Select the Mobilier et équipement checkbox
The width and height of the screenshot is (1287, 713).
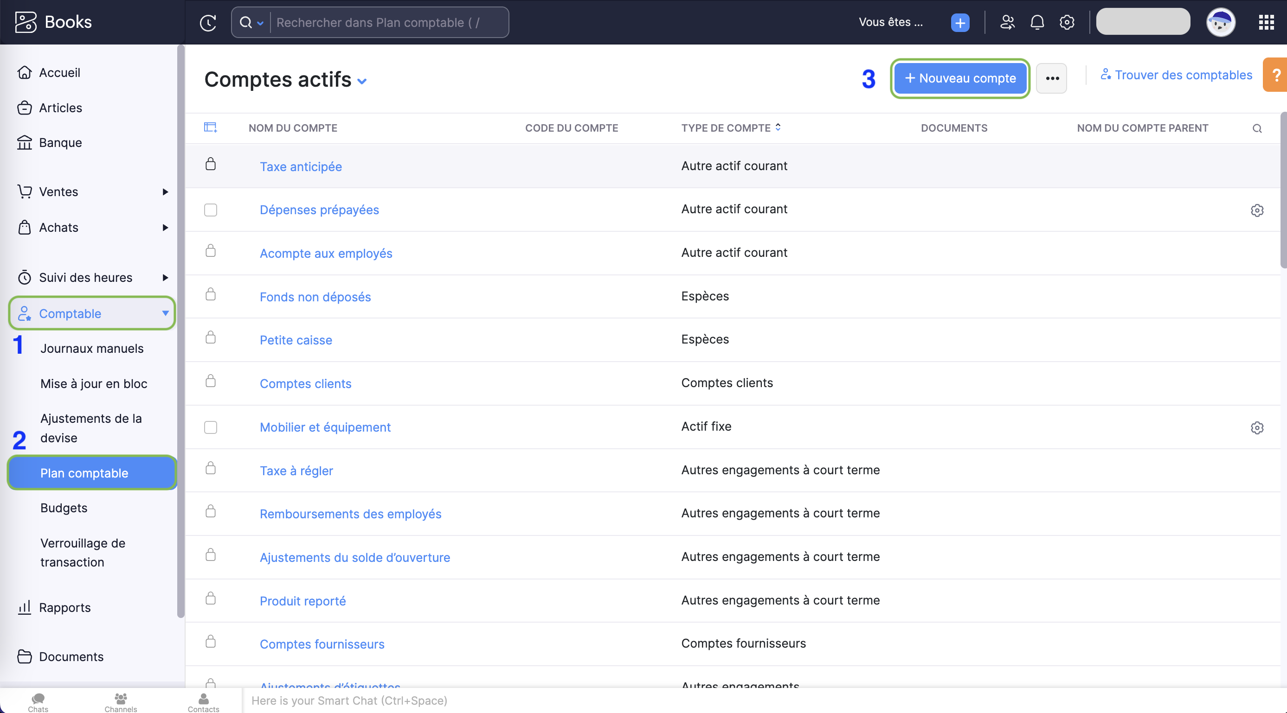[x=210, y=427]
